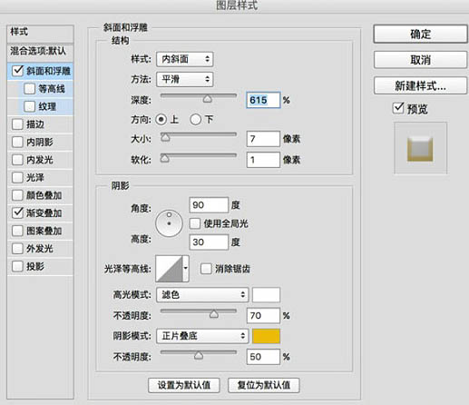The width and height of the screenshot is (469, 405).
Task: Open the 光泽等高线 gloss contour thumbnail
Action: (x=170, y=269)
